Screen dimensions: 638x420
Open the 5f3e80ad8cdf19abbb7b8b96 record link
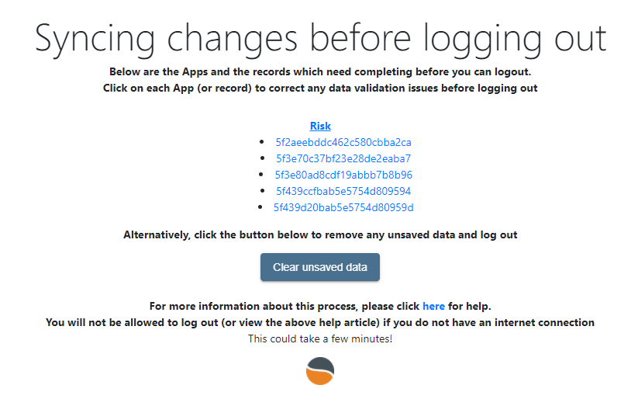click(x=343, y=175)
